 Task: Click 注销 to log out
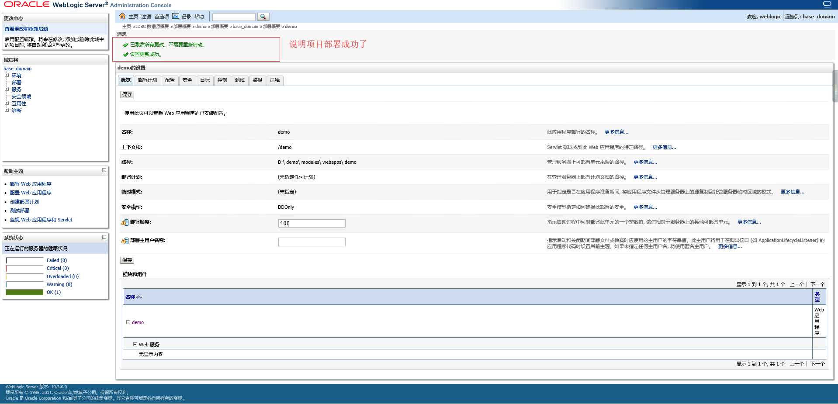coord(146,17)
